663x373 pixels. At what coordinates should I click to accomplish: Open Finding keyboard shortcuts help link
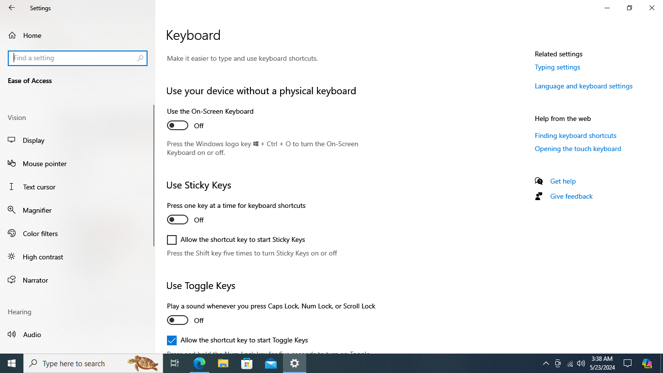[x=576, y=136]
